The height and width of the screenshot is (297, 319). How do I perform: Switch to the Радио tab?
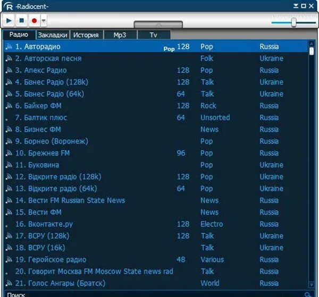19,35
